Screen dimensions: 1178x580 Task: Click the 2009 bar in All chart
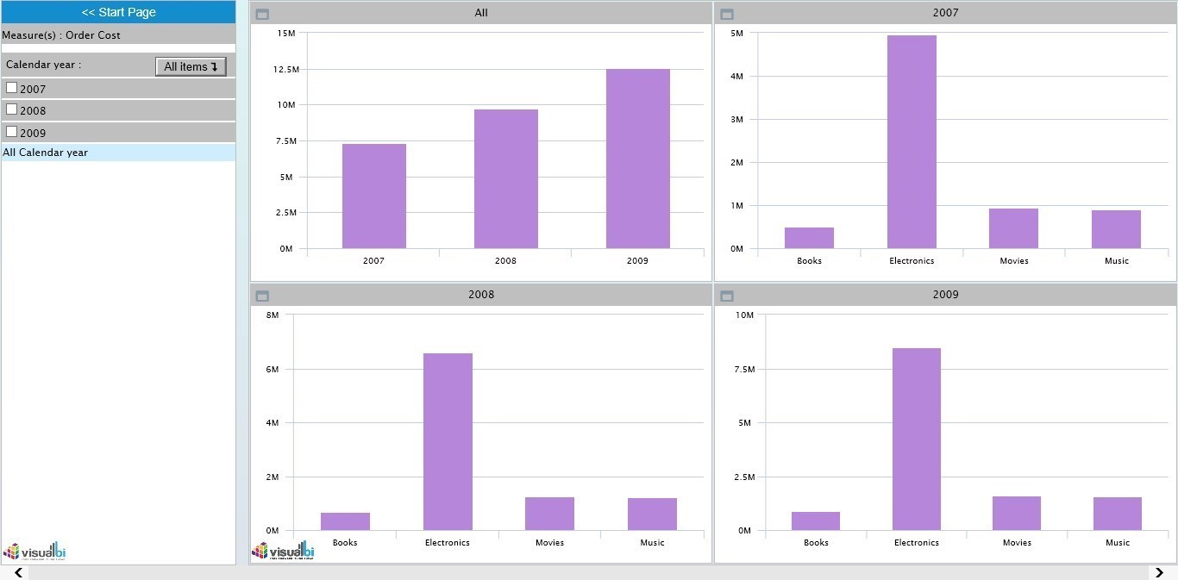(x=637, y=159)
